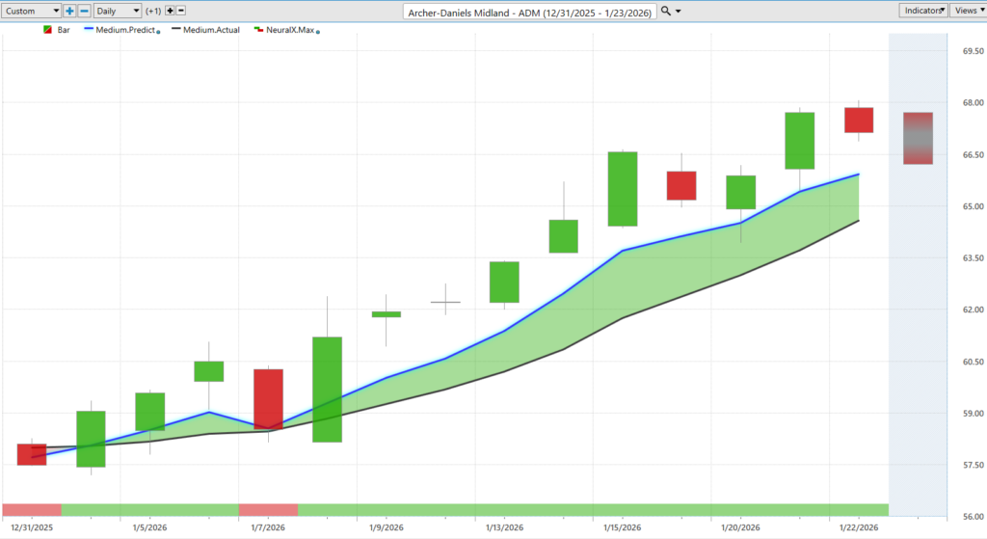Viewport: 987px width, 539px height.
Task: Select the Medium.Actual legend label
Action: [211, 30]
